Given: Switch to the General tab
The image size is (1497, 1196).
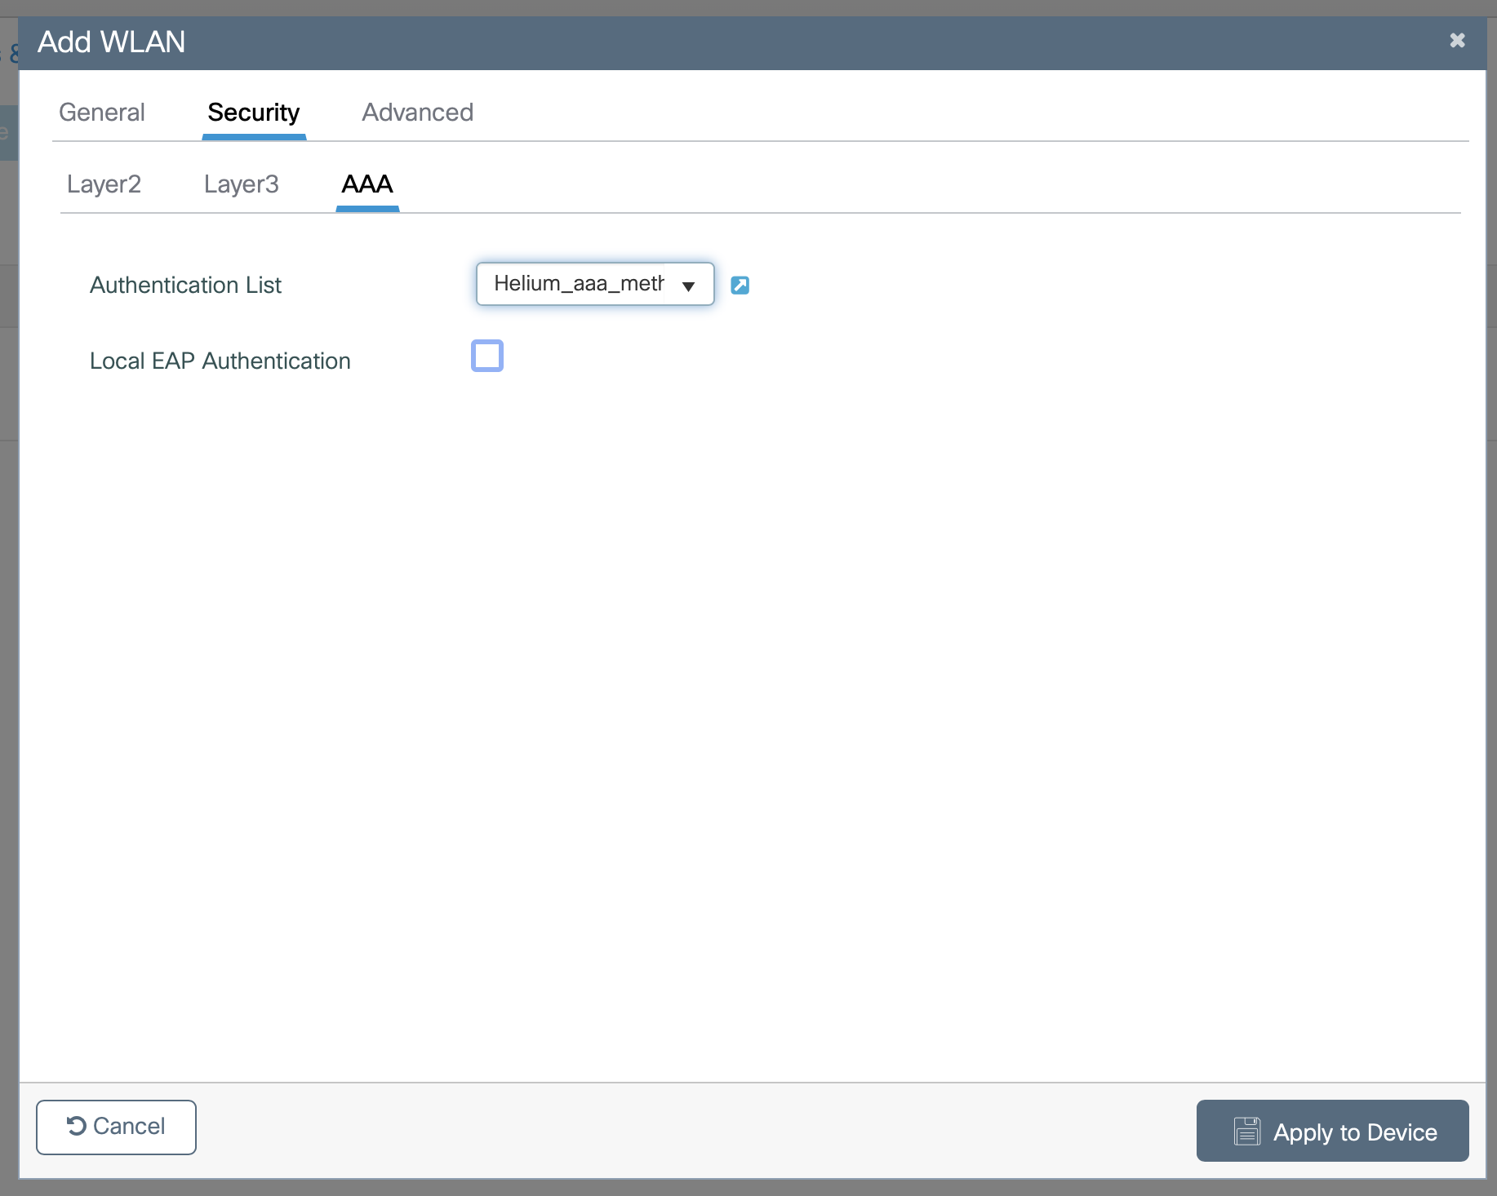Looking at the screenshot, I should (x=102, y=113).
